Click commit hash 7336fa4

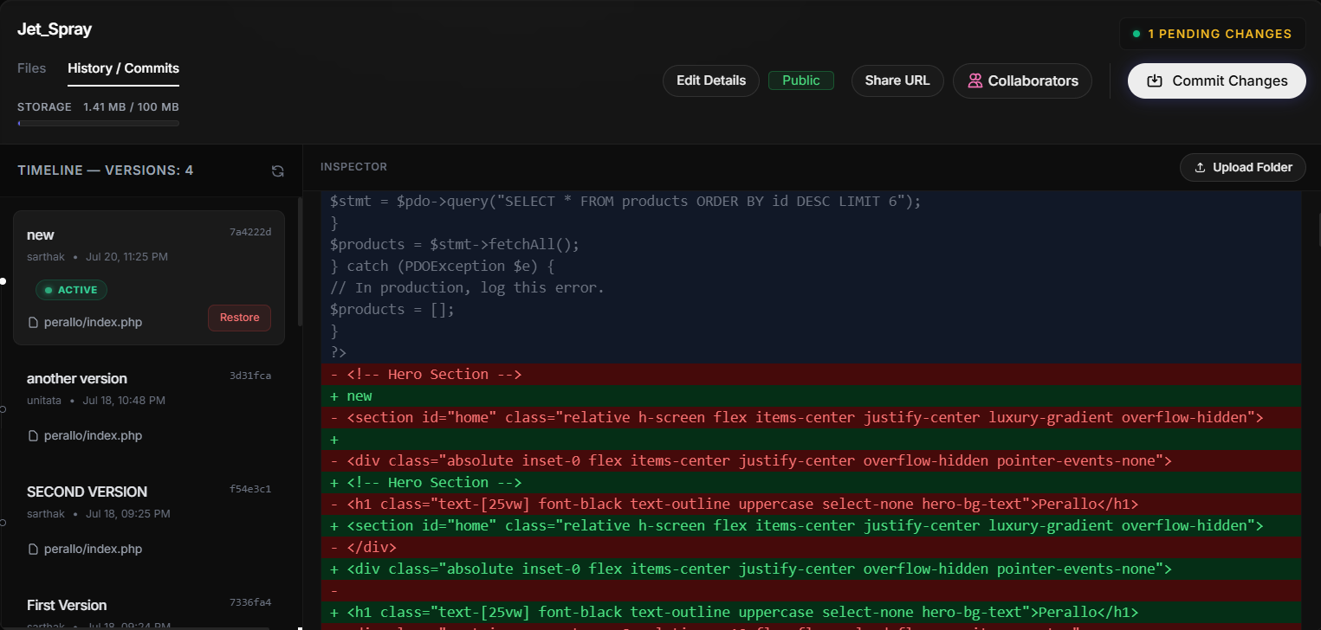pyautogui.click(x=250, y=602)
